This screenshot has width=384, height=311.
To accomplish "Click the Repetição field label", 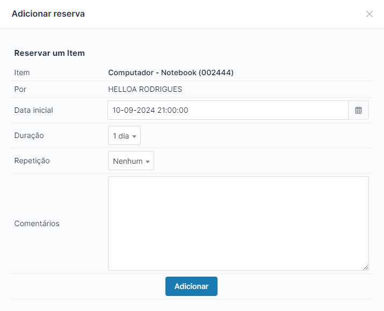I will point(32,161).
